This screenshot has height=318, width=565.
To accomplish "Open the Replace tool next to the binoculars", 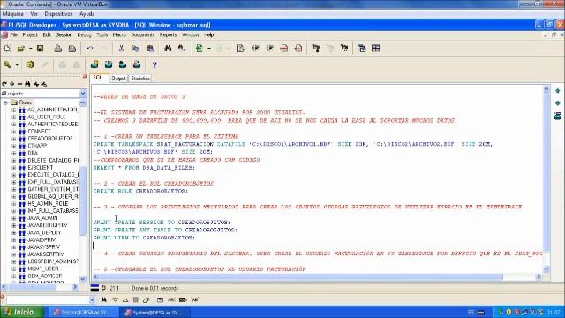I will (182, 49).
